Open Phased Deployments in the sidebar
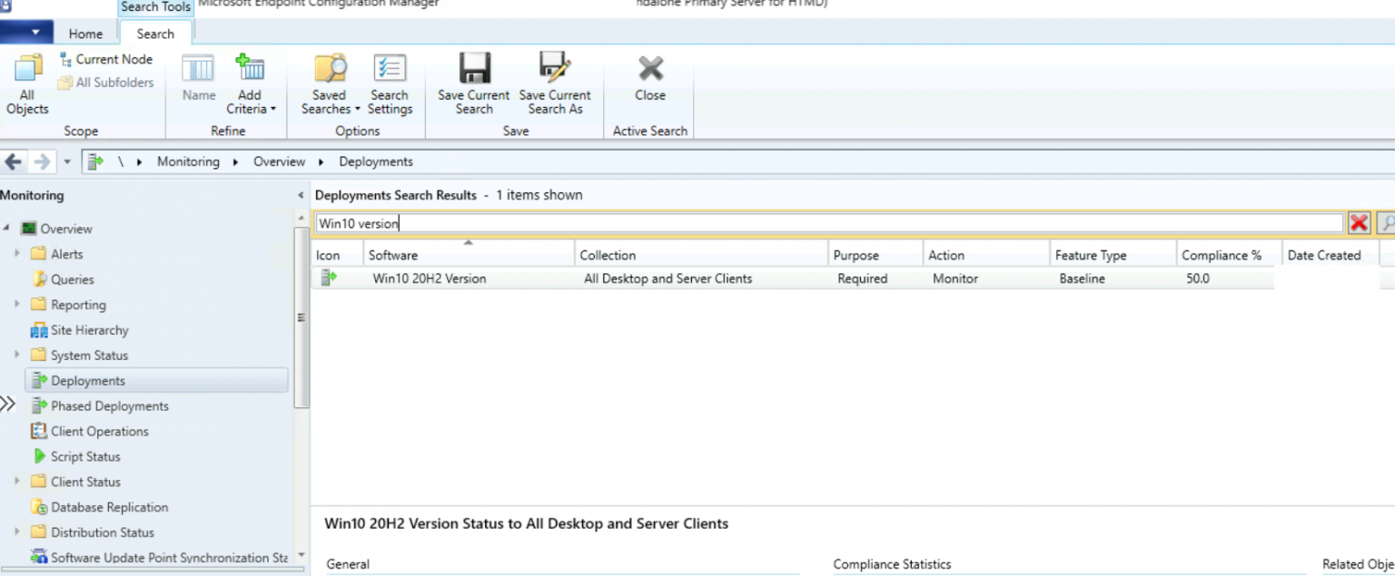This screenshot has height=576, width=1395. pos(109,406)
